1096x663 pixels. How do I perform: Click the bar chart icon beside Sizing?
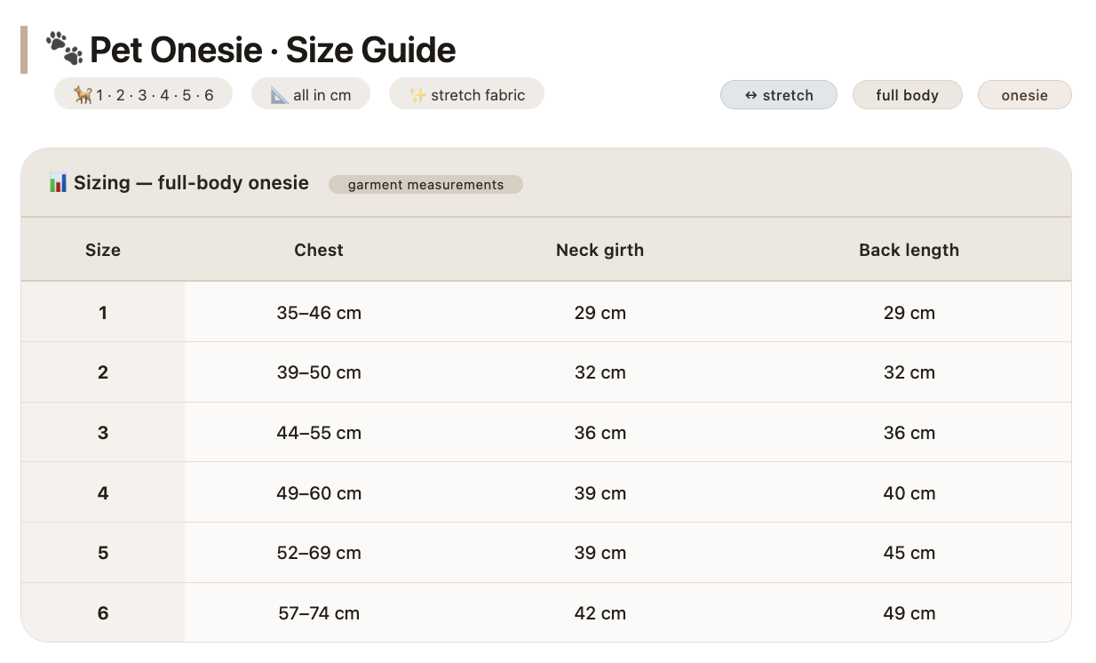coord(58,184)
